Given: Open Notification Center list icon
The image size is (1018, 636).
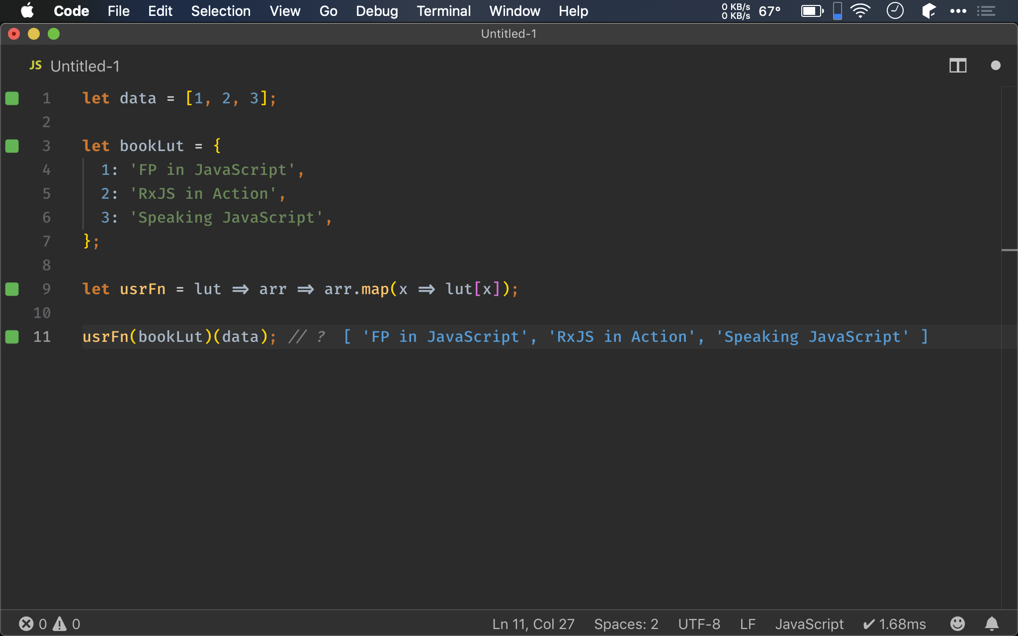Looking at the screenshot, I should pyautogui.click(x=986, y=11).
